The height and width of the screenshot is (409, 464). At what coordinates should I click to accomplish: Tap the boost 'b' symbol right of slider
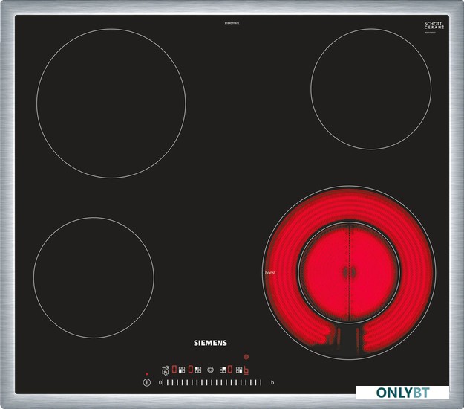coord(272,382)
